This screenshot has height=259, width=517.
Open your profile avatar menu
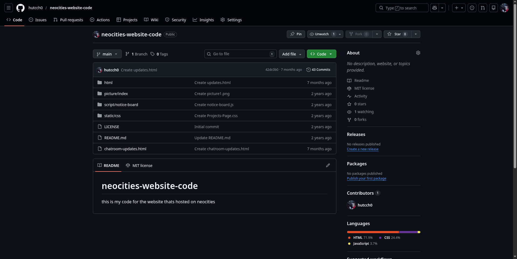tap(504, 8)
